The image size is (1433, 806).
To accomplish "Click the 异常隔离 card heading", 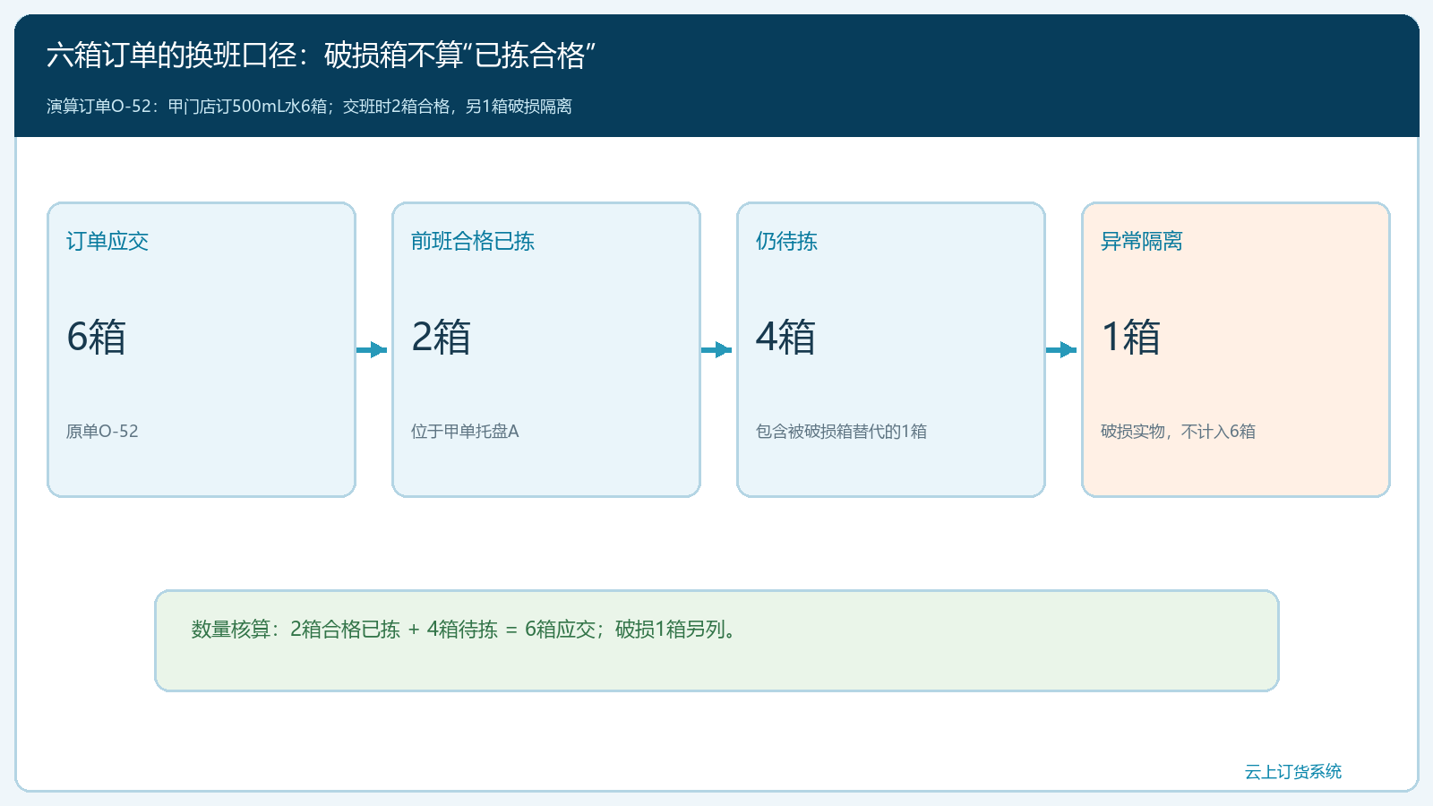I will pyautogui.click(x=1142, y=241).
